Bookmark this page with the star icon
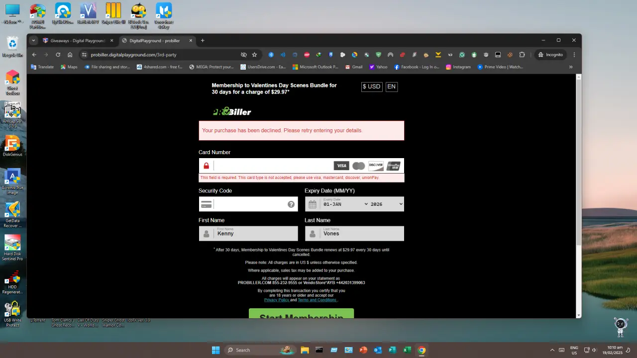Viewport: 637px width, 358px height. coord(254,55)
